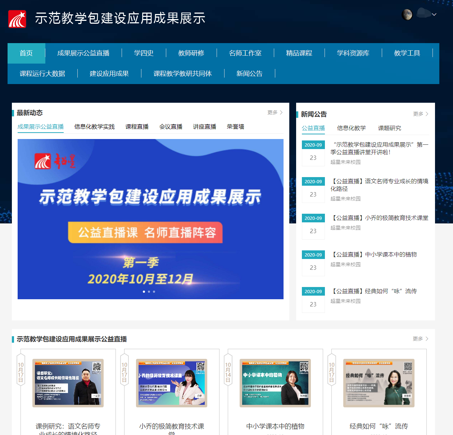
Task: Click 更多 in 公益直播 section
Action: [420, 339]
